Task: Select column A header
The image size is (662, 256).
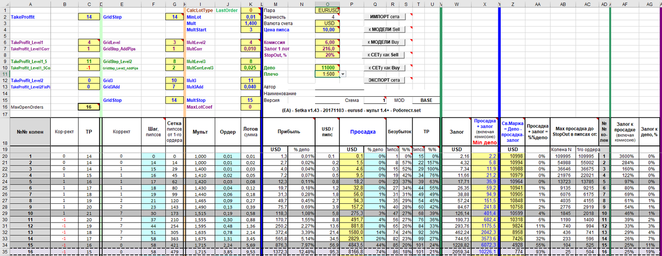Action: tap(31, 3)
